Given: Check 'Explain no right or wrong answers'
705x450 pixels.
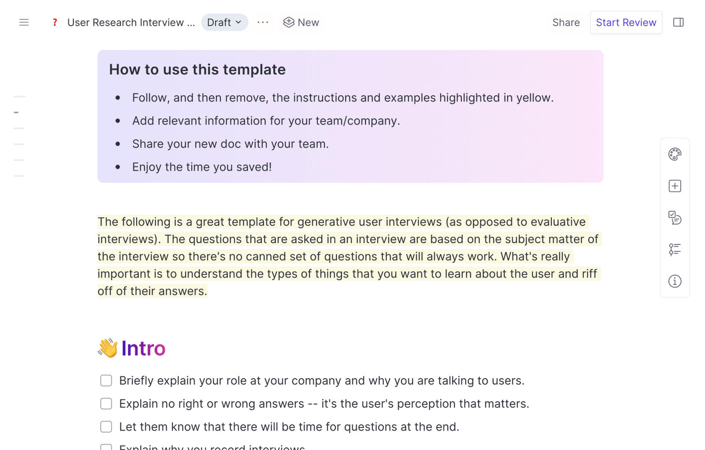Looking at the screenshot, I should click(106, 403).
